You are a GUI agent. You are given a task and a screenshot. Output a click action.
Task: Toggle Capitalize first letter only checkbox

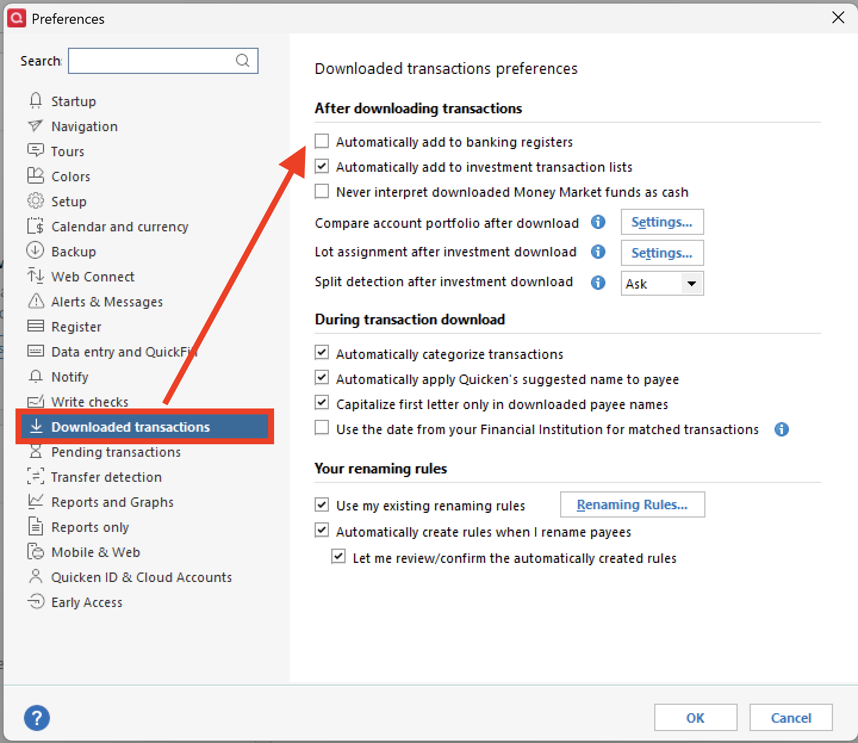(322, 403)
